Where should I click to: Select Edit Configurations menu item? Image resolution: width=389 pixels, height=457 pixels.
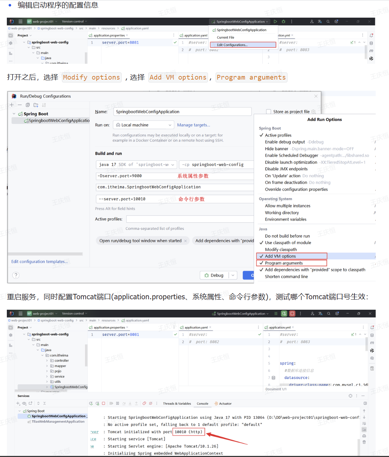(232, 45)
